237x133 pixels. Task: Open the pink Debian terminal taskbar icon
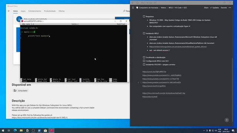[x=51, y=130]
